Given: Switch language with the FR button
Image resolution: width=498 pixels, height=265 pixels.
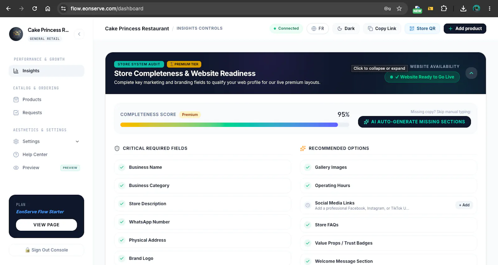Looking at the screenshot, I should point(318,29).
